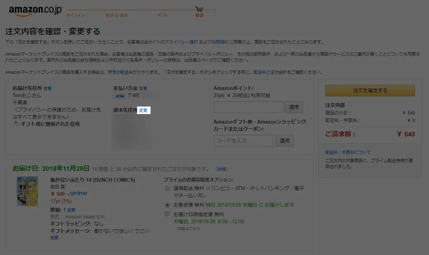
Task: Click the サインイン progress step
Action: tap(76, 15)
